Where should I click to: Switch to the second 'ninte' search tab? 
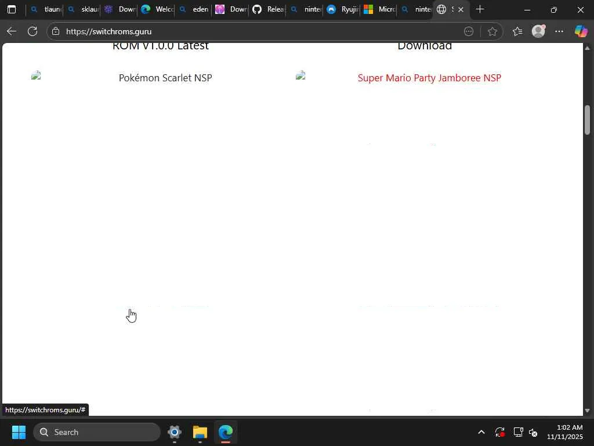click(x=416, y=9)
